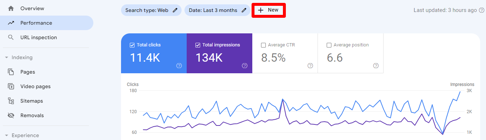
Task: Select the Total impressions 134K card
Action: click(219, 53)
